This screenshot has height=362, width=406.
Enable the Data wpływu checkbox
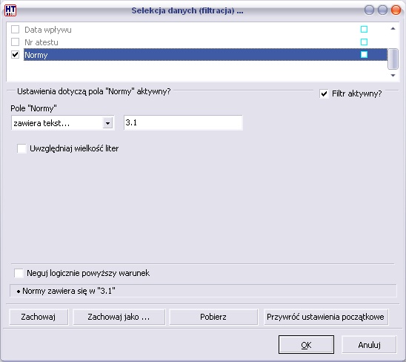click(15, 30)
